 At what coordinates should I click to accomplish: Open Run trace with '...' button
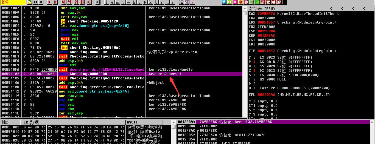167,2
